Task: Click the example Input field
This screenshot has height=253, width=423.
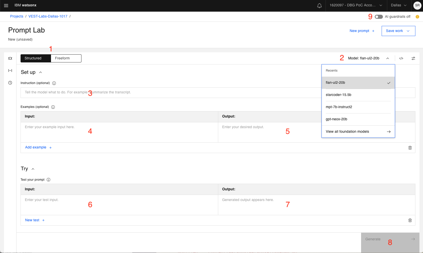Action: (x=119, y=132)
